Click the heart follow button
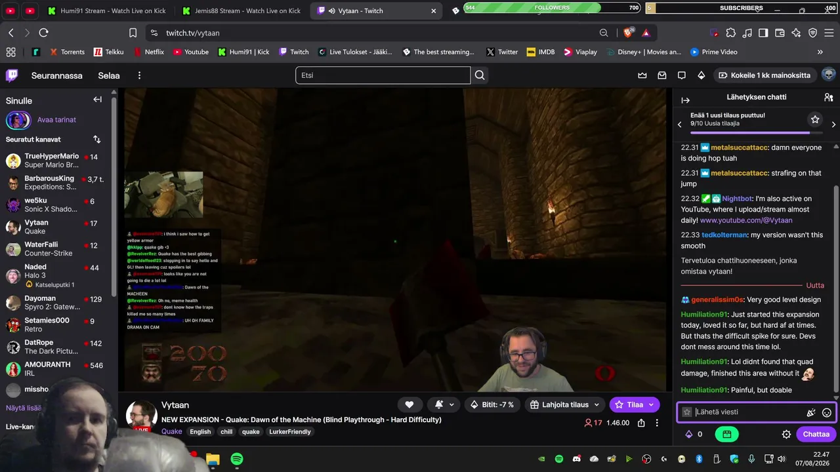Screen dimensions: 840x472 point(409,404)
